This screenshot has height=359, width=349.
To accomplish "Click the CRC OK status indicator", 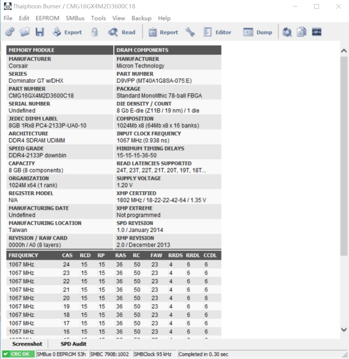I will (x=17, y=354).
